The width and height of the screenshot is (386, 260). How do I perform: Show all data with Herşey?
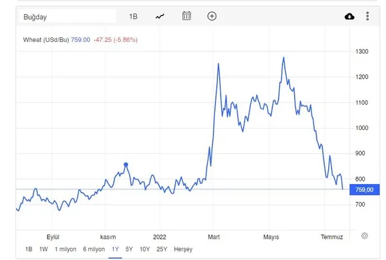click(x=183, y=249)
